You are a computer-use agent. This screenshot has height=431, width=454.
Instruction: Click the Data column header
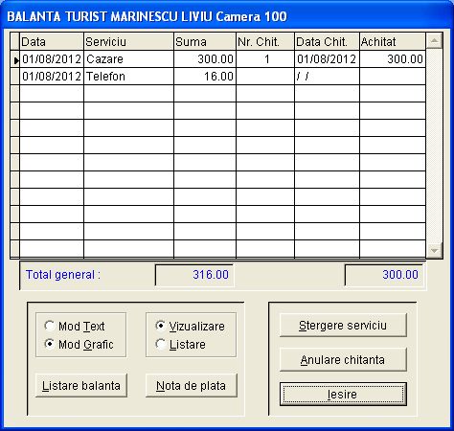tap(52, 42)
